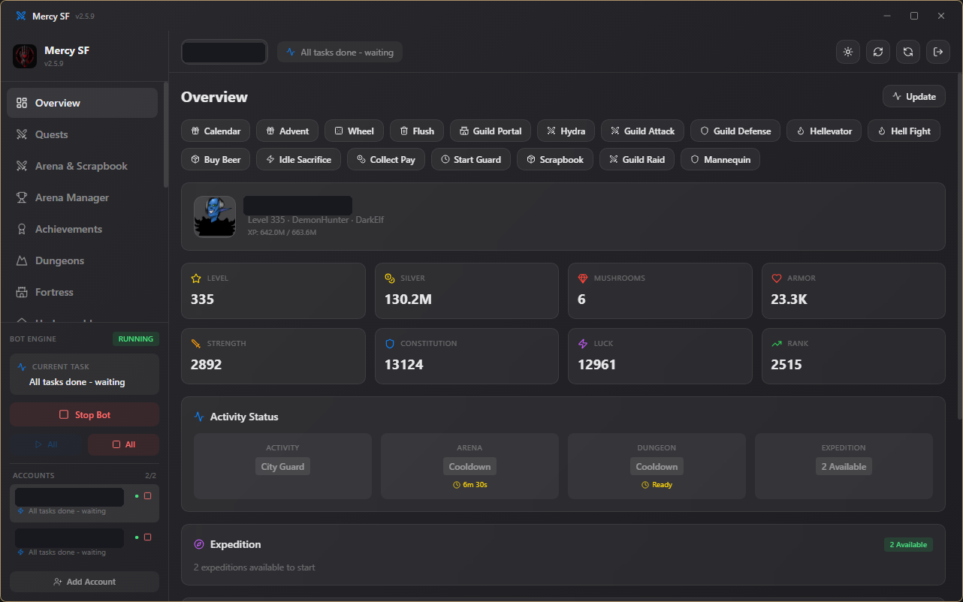The width and height of the screenshot is (963, 602).
Task: Click the sidebar navigation scrollbar
Action: [166, 135]
